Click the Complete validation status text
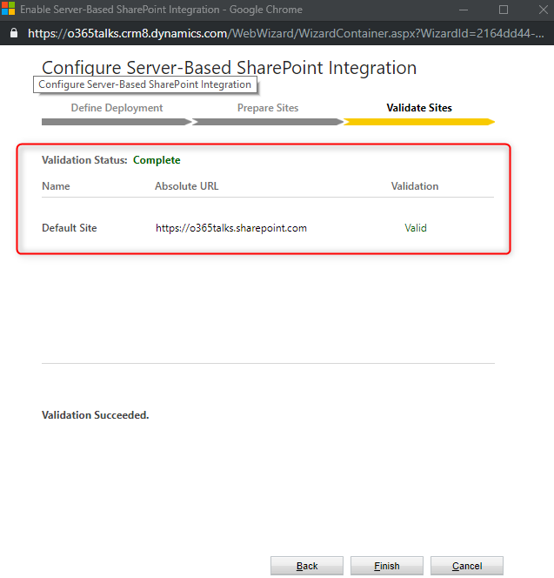Screen dimensions: 554x578 tap(157, 160)
